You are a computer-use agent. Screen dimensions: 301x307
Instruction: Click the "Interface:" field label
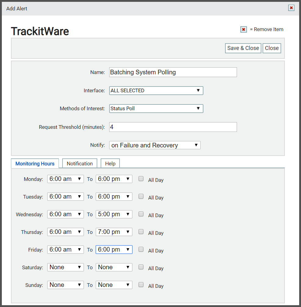(94, 90)
